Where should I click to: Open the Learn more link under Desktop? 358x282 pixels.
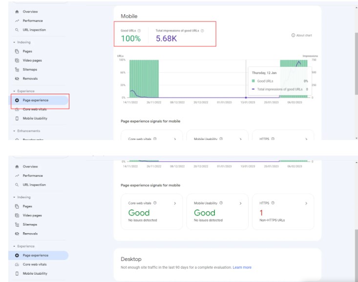click(x=242, y=267)
